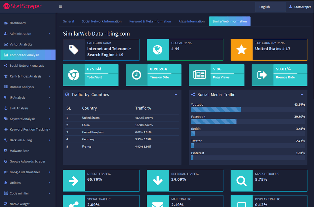Click the Backlink & Ping chain icon
The height and width of the screenshot is (207, 314).
pyautogui.click(x=6, y=140)
